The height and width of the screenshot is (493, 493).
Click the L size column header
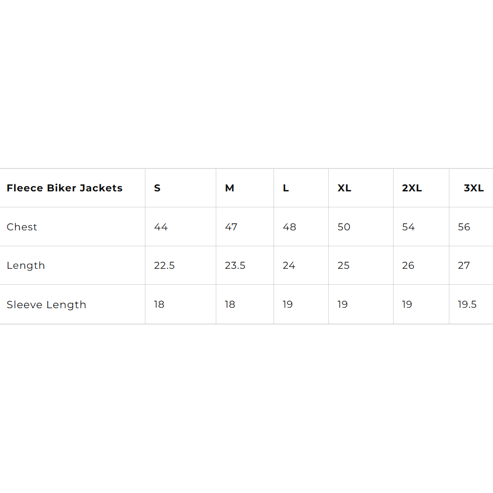286,188
